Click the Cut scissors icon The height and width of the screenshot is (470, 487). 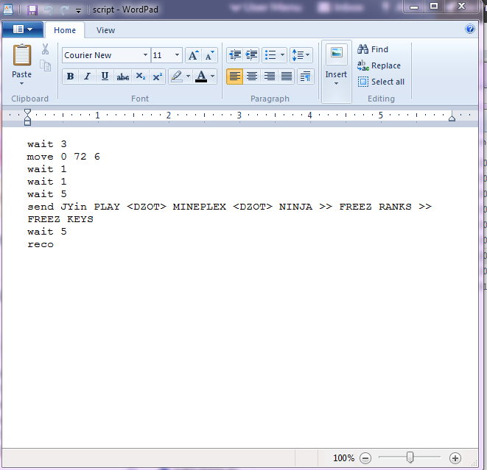(46, 49)
